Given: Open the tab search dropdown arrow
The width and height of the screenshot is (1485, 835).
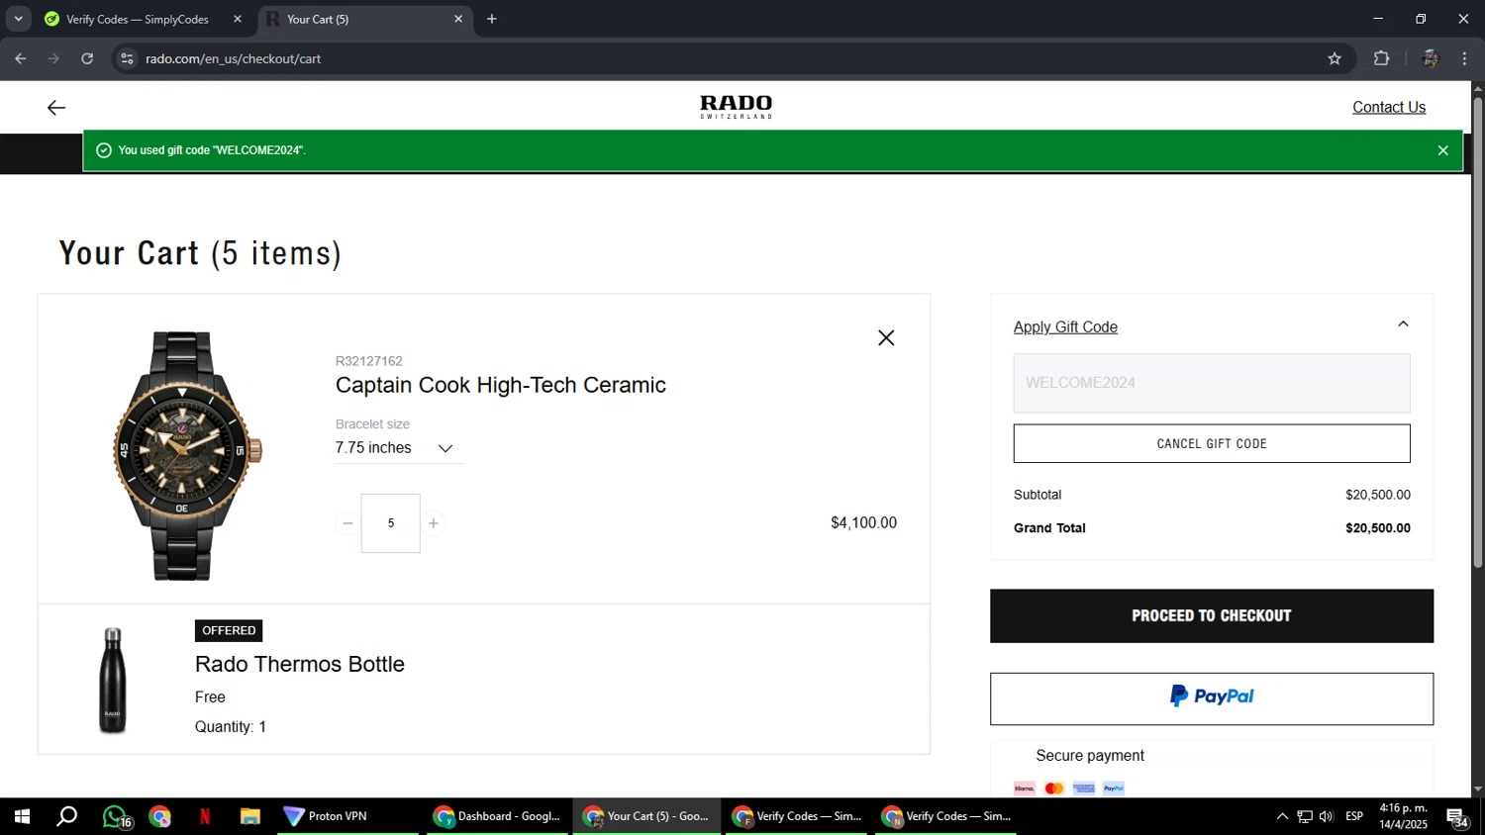Looking at the screenshot, I should 18,19.
